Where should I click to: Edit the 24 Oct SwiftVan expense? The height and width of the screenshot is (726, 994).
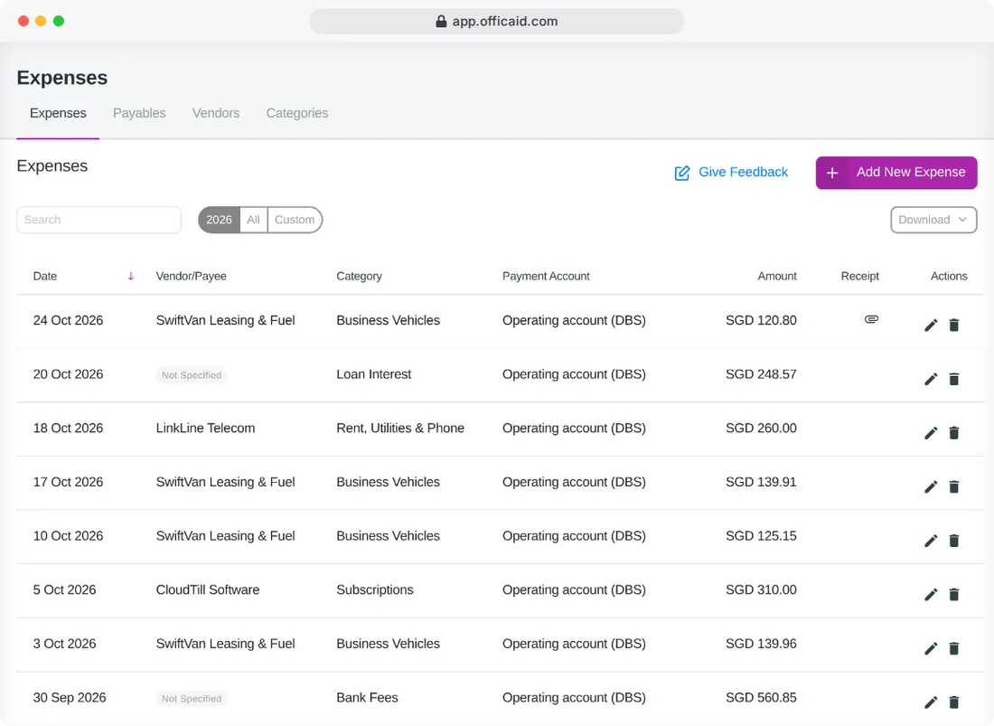click(930, 325)
